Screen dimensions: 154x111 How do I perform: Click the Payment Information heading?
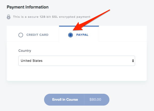[27, 7]
